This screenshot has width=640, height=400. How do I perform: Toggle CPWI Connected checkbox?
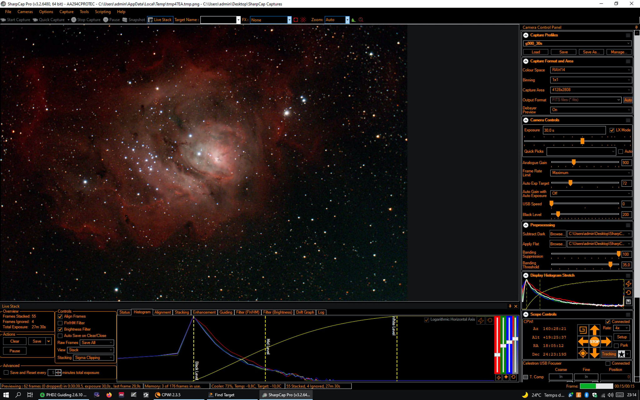click(608, 322)
